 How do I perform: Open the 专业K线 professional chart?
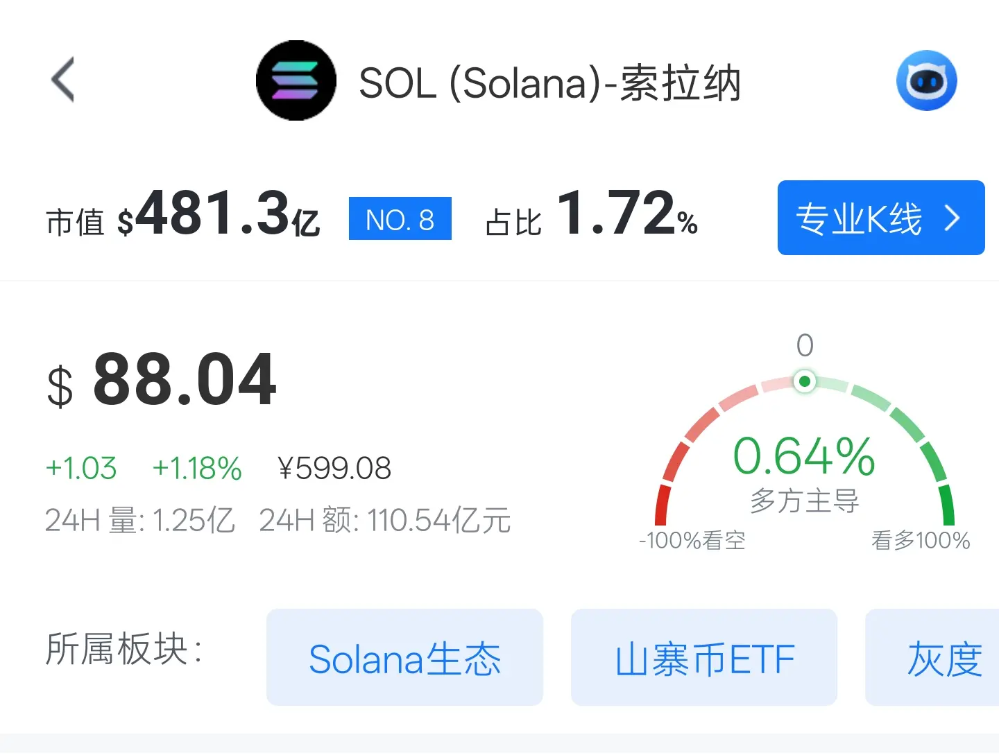coord(881,218)
